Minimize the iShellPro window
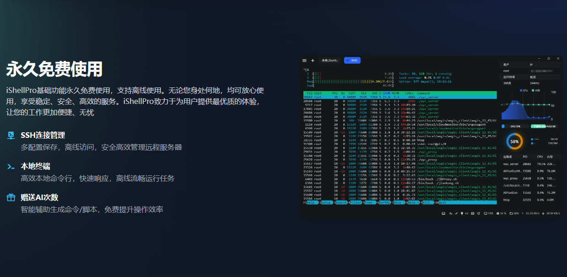The height and width of the screenshot is (277, 567). coord(539,59)
